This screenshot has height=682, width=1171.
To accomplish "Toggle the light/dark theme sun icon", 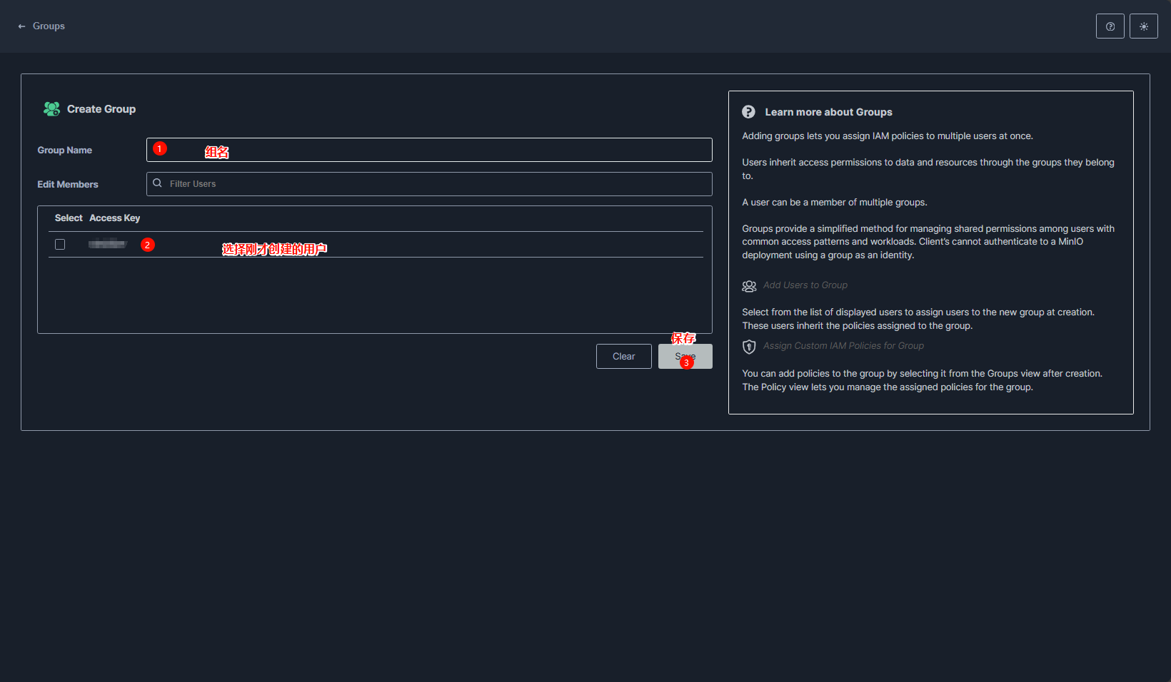I will point(1143,26).
